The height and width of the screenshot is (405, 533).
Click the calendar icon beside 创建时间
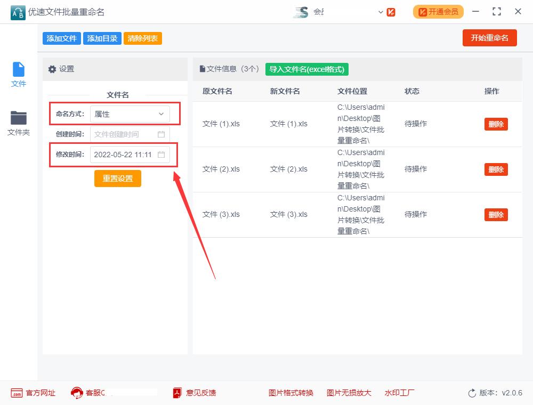(161, 134)
